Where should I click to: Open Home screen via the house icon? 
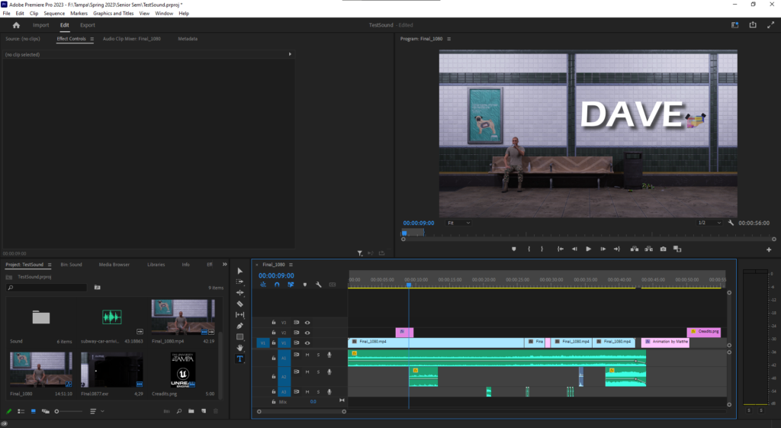tap(16, 25)
